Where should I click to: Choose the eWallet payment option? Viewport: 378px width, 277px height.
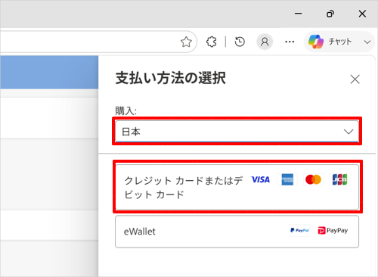click(x=237, y=232)
